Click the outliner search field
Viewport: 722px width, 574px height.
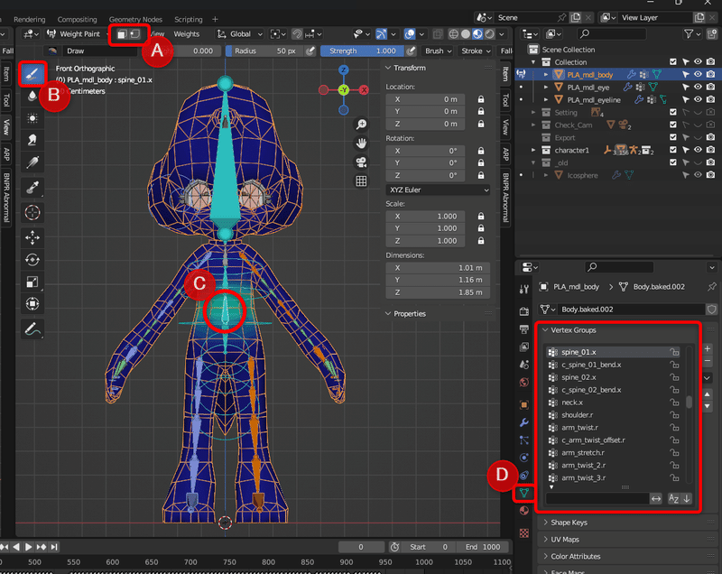[613, 33]
